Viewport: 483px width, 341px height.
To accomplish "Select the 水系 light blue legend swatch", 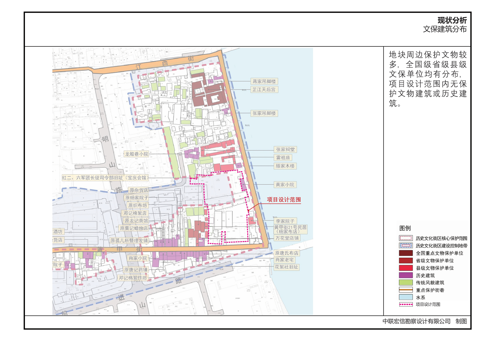I will tap(406, 297).
